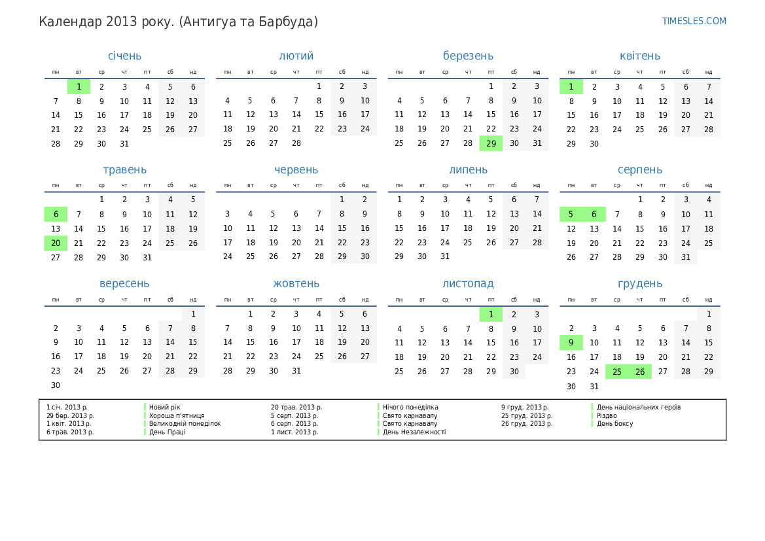Select the month heading 'січень'
Image resolution: width=765 pixels, height=541 pixels.
point(124,56)
